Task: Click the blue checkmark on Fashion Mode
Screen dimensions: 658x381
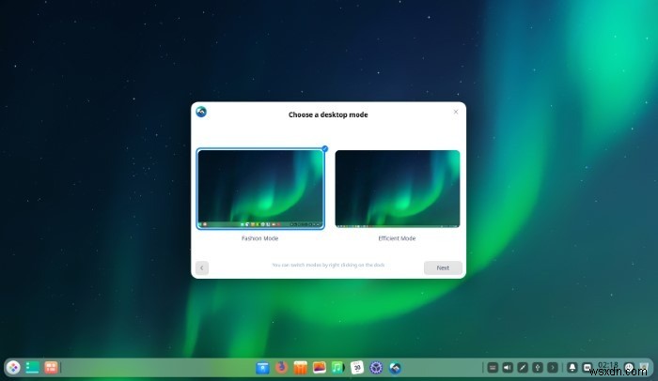Action: click(325, 149)
